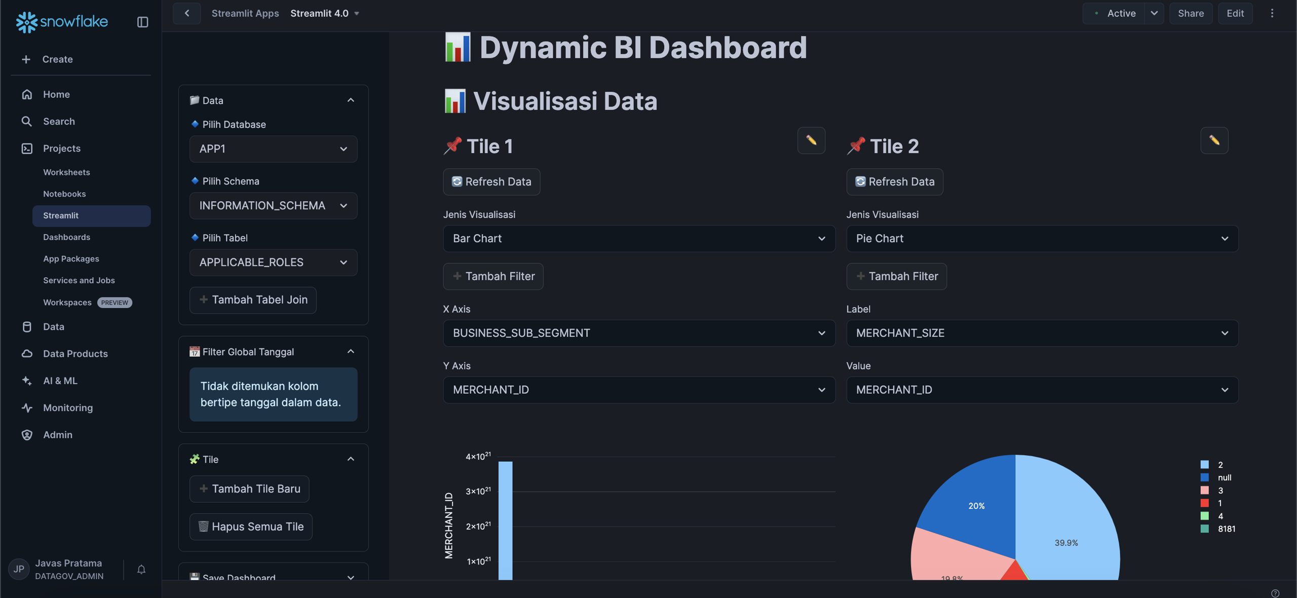
Task: Click Hapus Semua Tile button
Action: tap(251, 527)
